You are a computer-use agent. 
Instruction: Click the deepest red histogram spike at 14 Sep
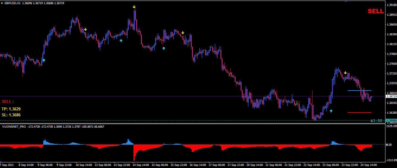pos(134,152)
